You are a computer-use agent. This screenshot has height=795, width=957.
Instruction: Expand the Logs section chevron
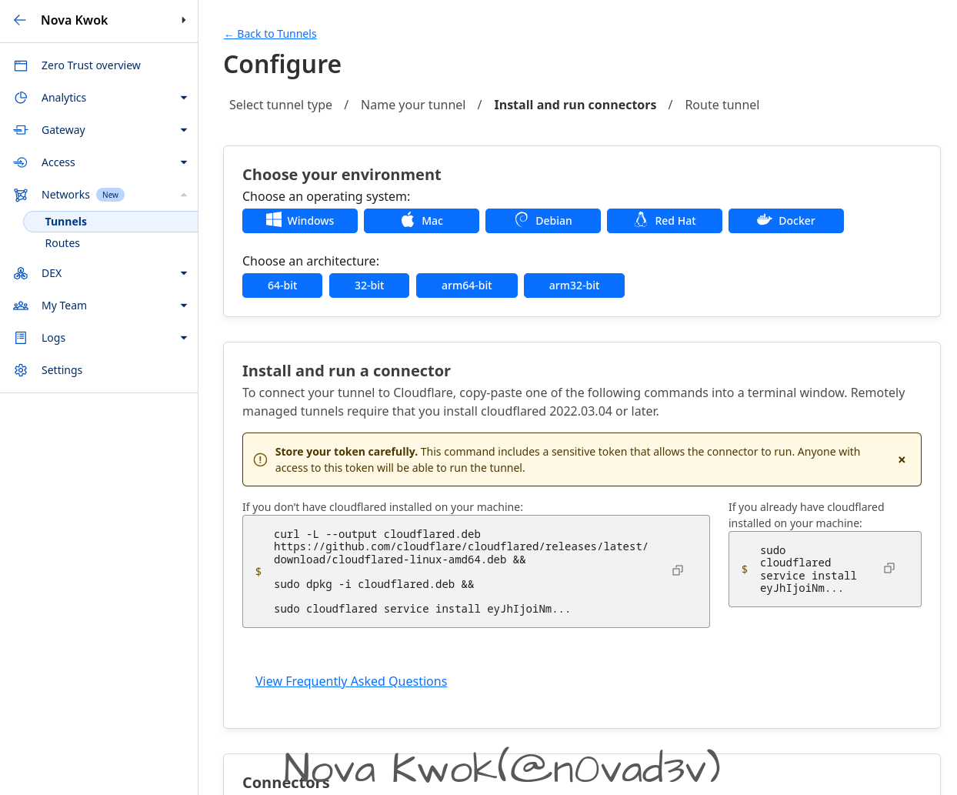tap(184, 338)
